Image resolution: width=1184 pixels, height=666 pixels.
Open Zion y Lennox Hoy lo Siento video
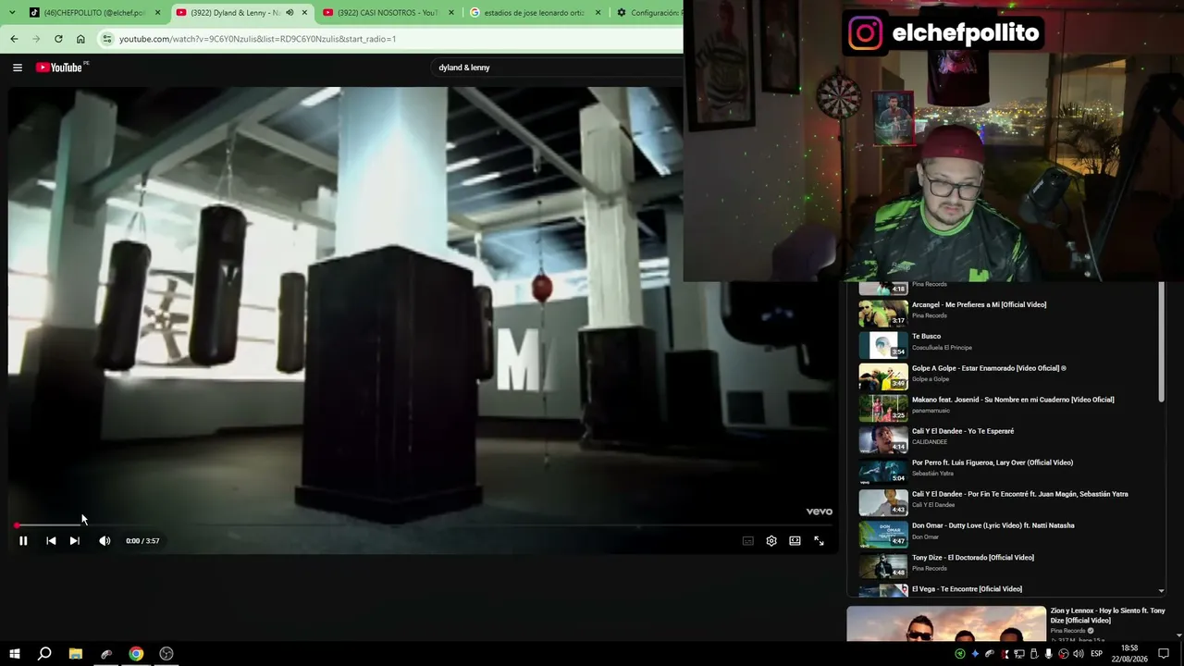[1107, 615]
